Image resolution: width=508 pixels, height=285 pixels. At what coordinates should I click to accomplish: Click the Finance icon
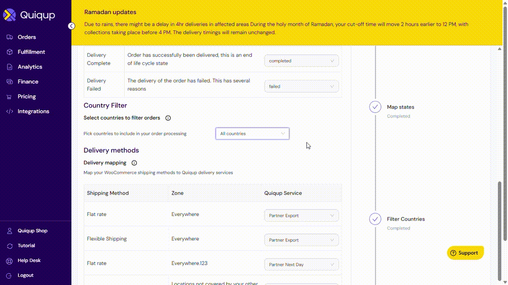coord(9,82)
